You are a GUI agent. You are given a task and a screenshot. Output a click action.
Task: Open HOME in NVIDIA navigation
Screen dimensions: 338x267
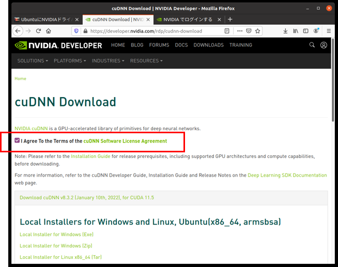point(118,45)
